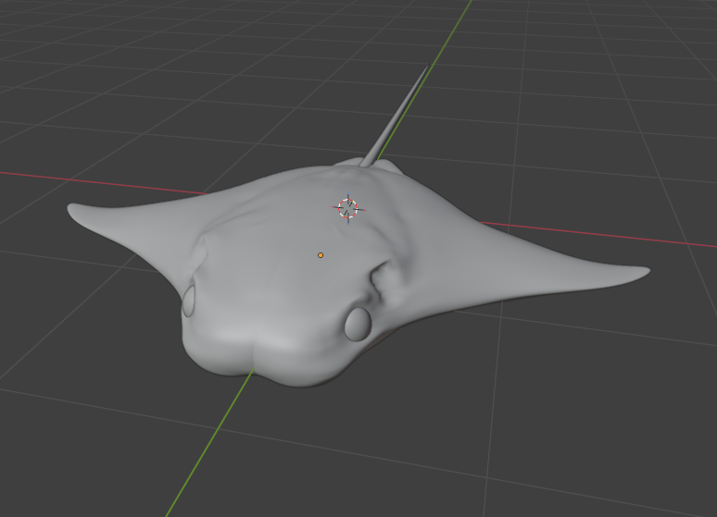This screenshot has width=717, height=517.
Task: Click the orange object origin dot
Action: tap(321, 255)
